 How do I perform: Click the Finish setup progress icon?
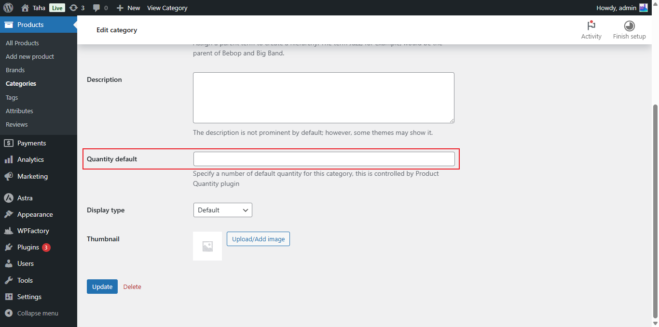coord(629,26)
